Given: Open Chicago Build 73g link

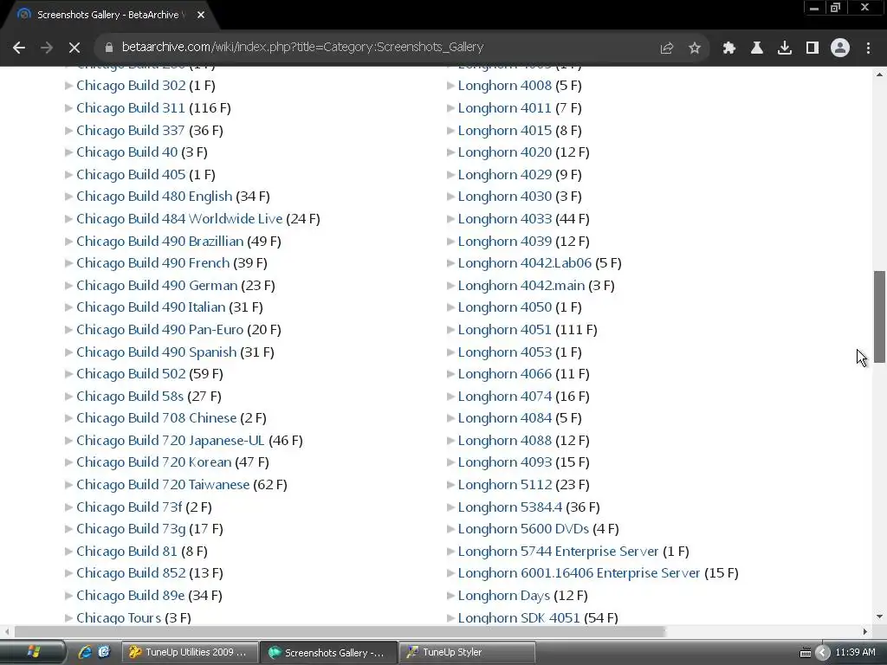Looking at the screenshot, I should click(131, 529).
